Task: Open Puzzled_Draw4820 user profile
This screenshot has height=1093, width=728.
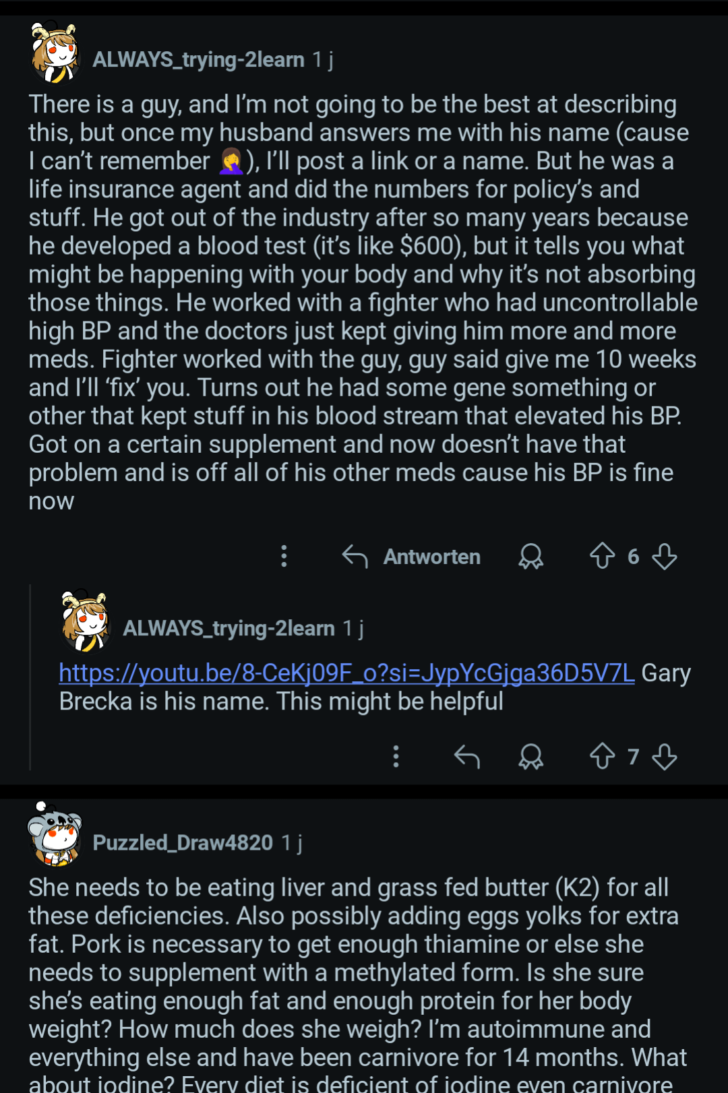Action: click(x=183, y=843)
